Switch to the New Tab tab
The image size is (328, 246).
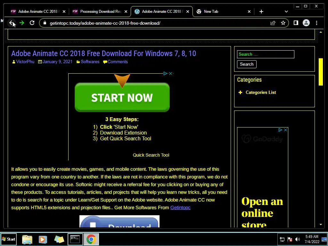[223, 12]
